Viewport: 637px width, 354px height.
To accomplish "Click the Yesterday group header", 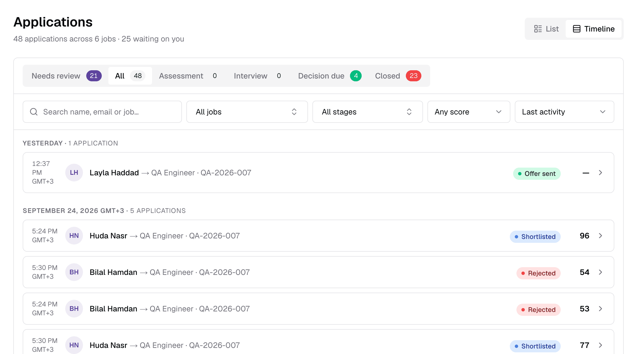I will 70,143.
